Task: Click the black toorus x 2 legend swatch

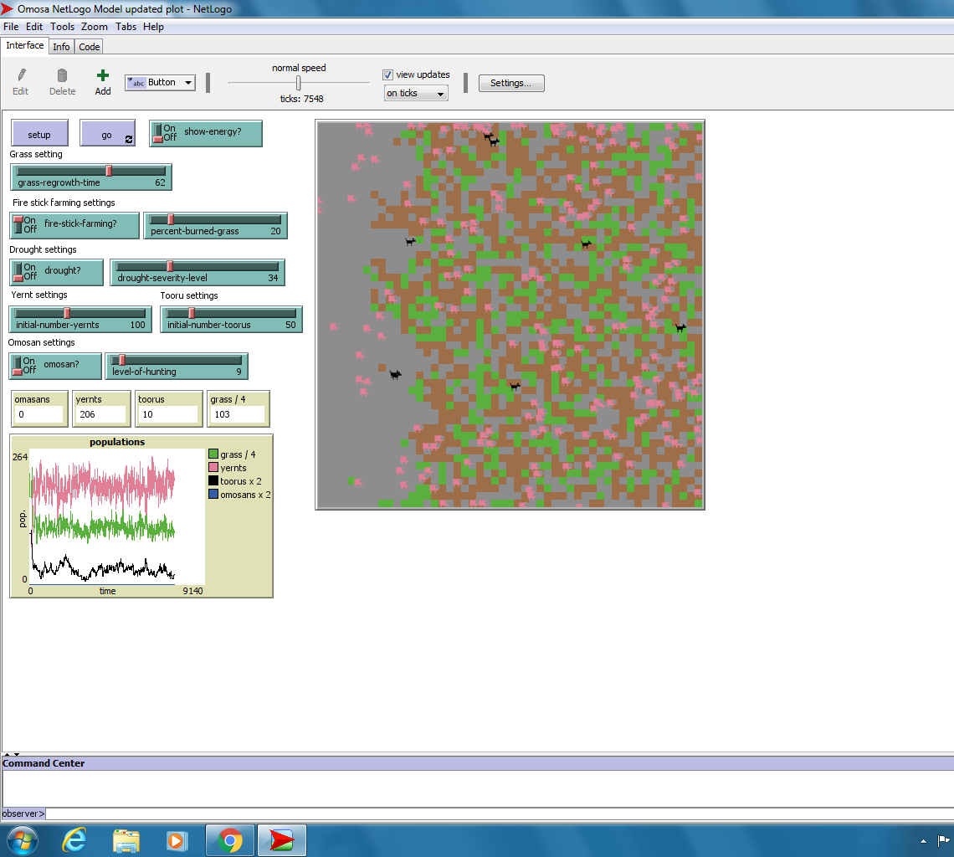Action: coord(213,481)
